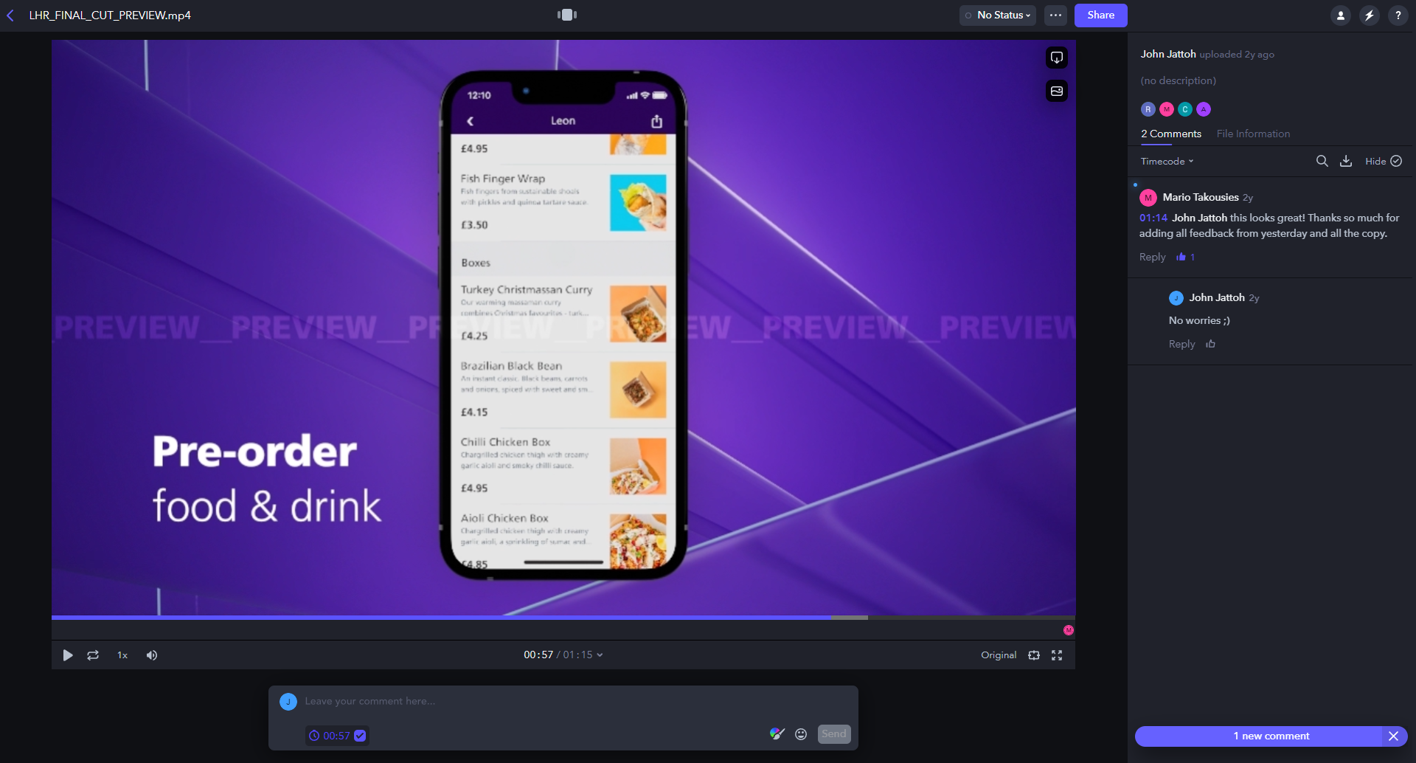Screen dimensions: 1416x763
Task: Toggle loop playback
Action: (93, 655)
